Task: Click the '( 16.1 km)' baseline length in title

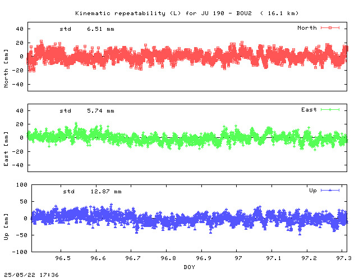Action: pos(279,13)
